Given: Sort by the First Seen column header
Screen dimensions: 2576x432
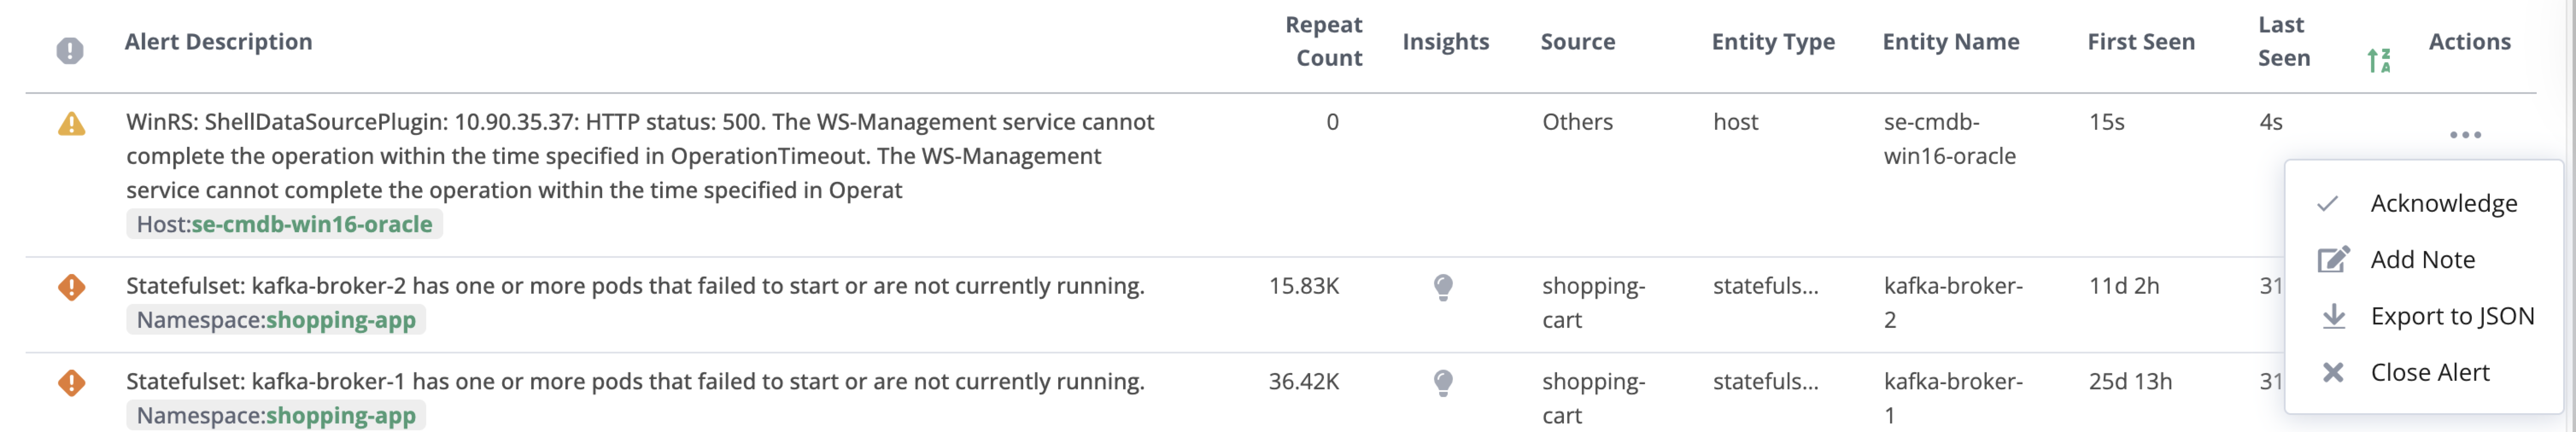Looking at the screenshot, I should click(x=2141, y=42).
